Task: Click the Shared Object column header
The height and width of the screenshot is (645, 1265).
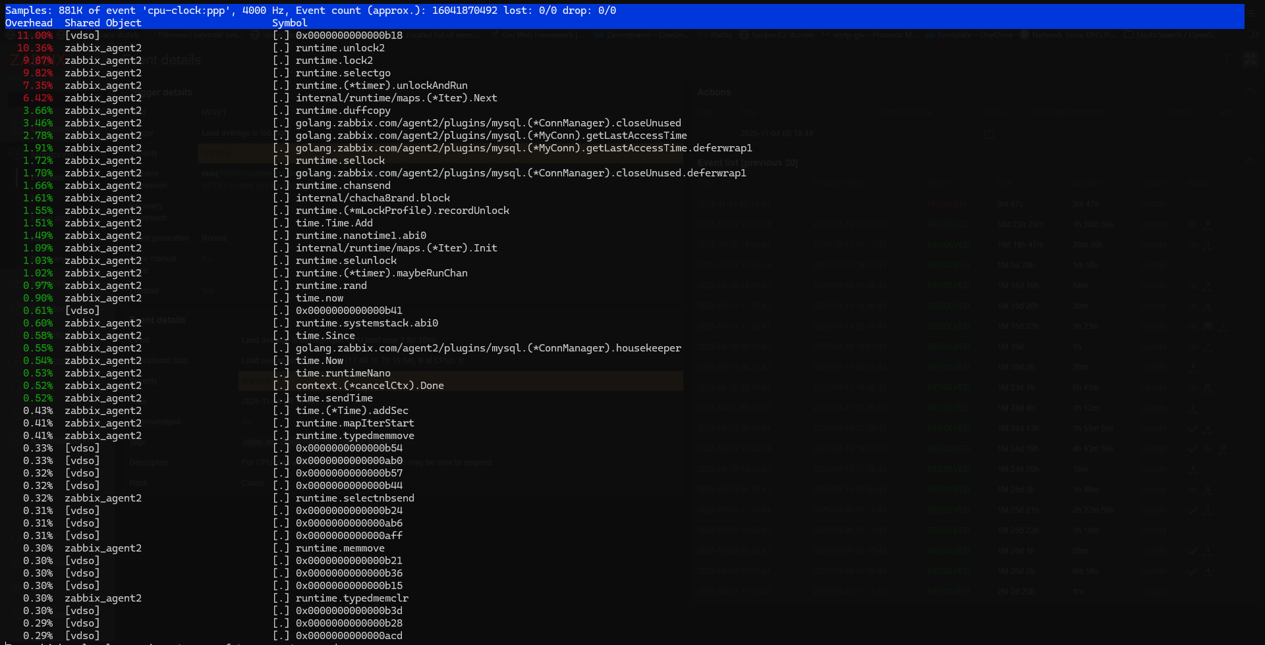Action: click(x=103, y=23)
